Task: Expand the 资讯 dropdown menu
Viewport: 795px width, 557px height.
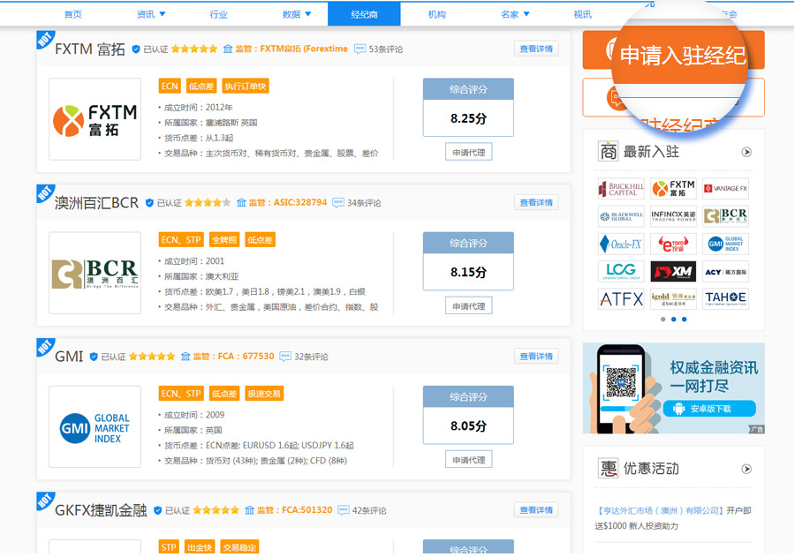Action: tap(151, 14)
